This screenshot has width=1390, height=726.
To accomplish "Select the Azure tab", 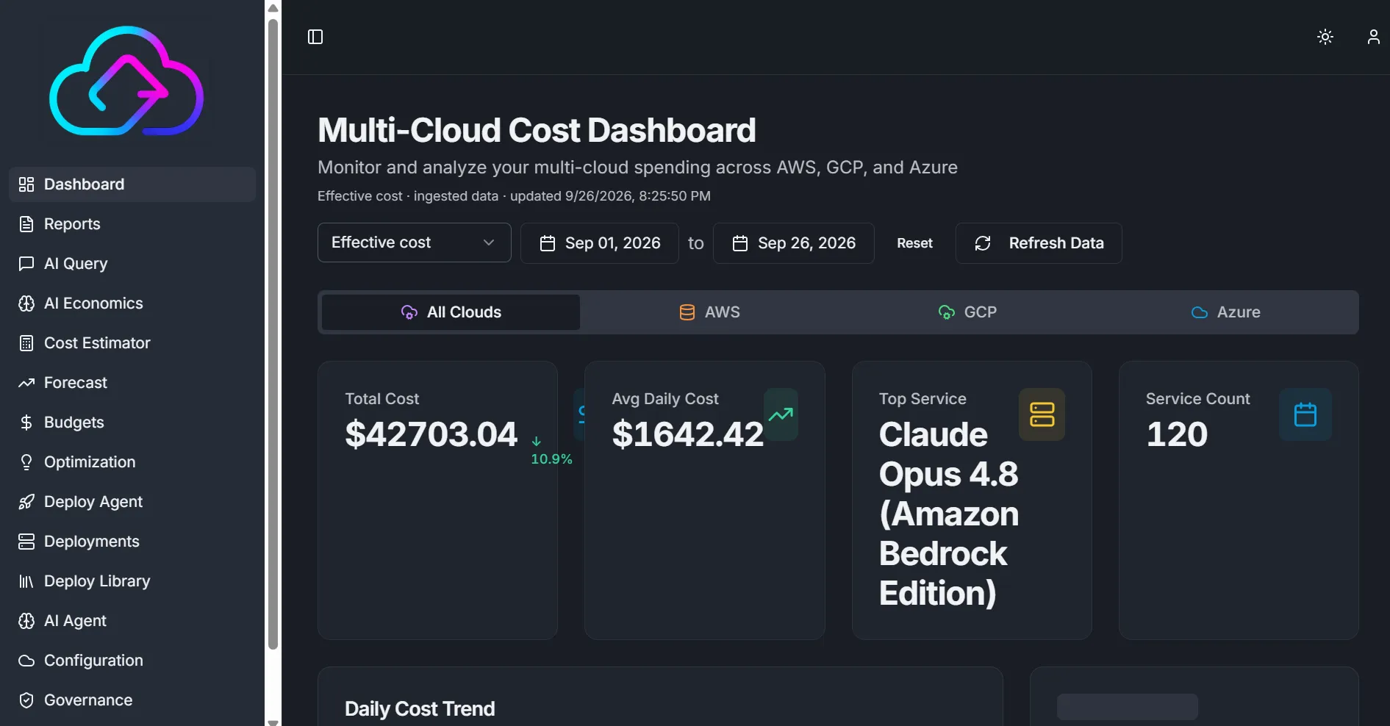I will tap(1225, 312).
